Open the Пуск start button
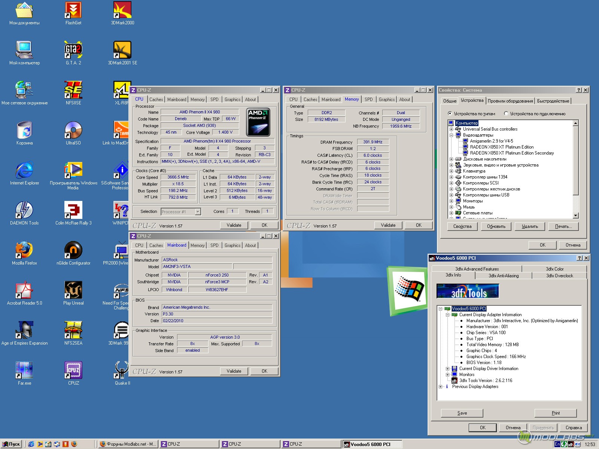Viewport: 599px width, 449px height. click(x=11, y=444)
